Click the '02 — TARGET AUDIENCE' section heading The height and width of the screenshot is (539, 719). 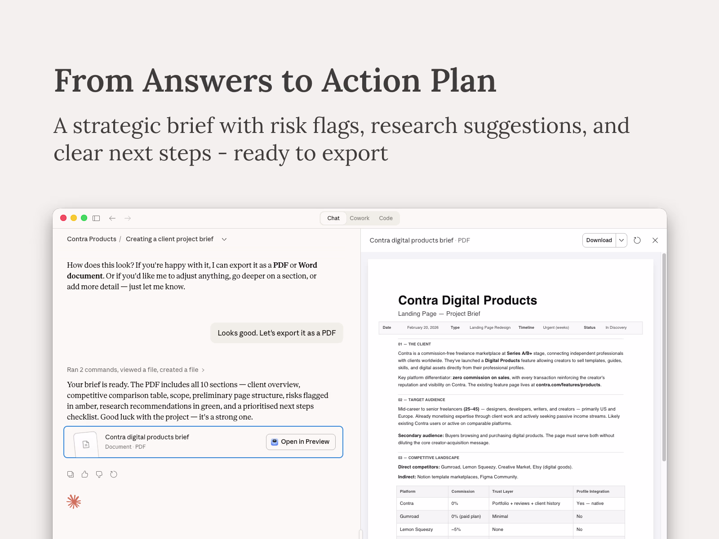(x=422, y=400)
